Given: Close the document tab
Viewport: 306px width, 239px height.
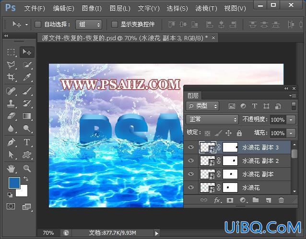Looking at the screenshot, I should (213, 37).
